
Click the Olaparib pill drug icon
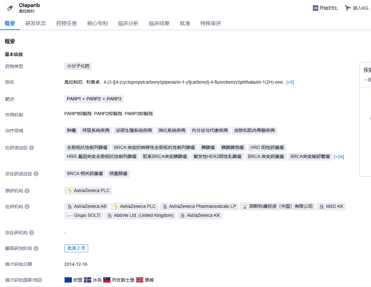[x=10, y=8]
